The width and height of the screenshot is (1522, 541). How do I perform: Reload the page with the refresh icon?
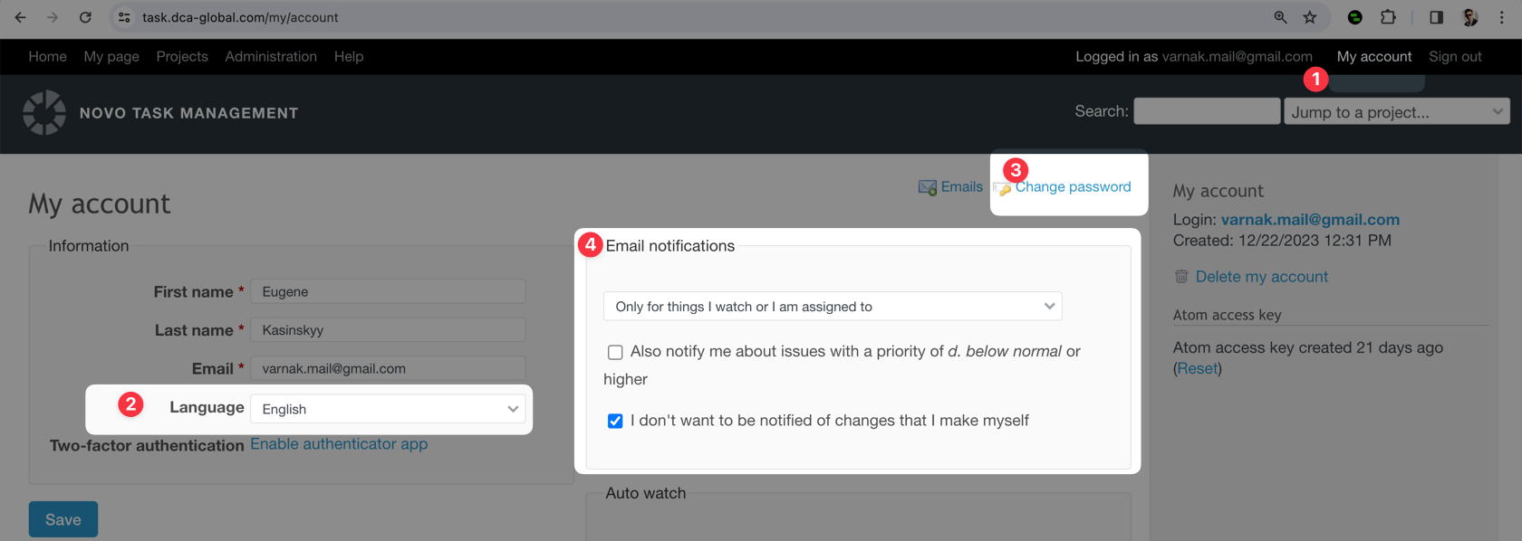(85, 17)
